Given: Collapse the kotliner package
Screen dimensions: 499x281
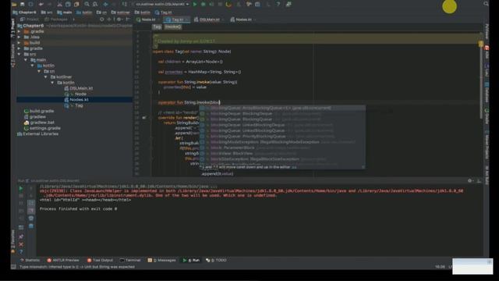Looking at the screenshot, I should (x=46, y=77).
